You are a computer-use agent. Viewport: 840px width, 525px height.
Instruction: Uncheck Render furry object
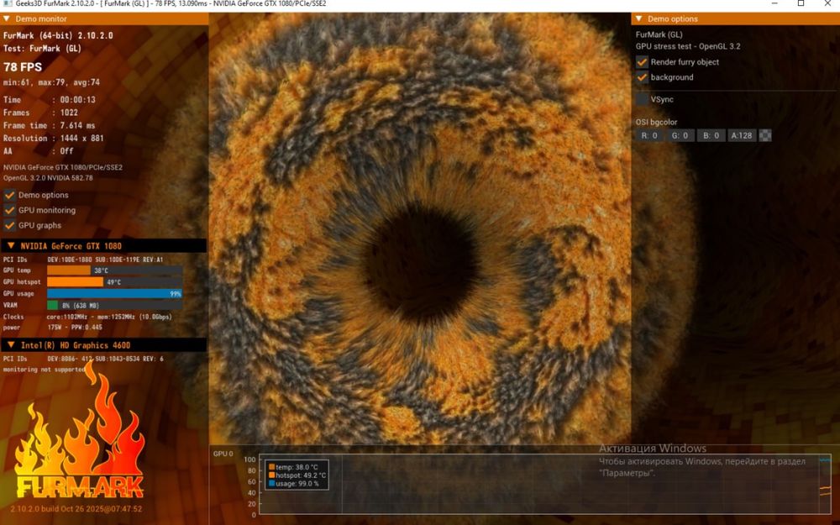(642, 62)
